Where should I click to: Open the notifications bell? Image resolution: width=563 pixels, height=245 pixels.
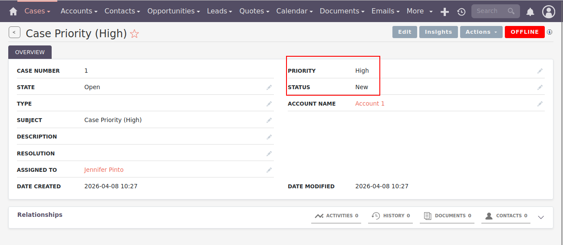[x=530, y=12]
